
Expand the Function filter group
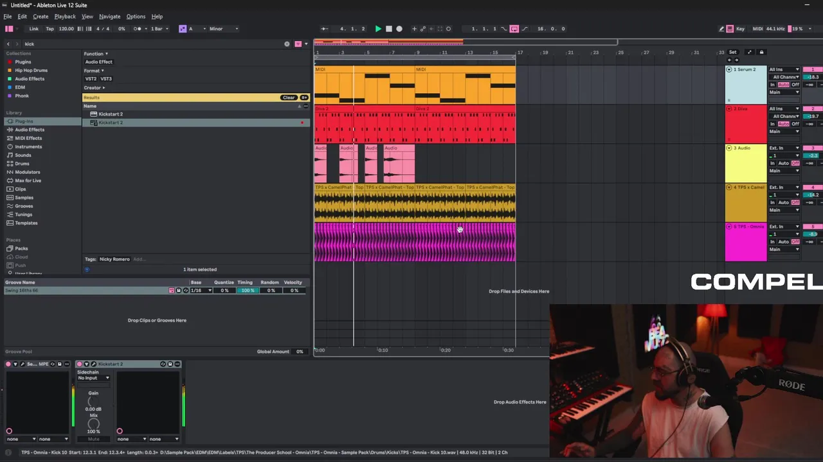[95, 54]
